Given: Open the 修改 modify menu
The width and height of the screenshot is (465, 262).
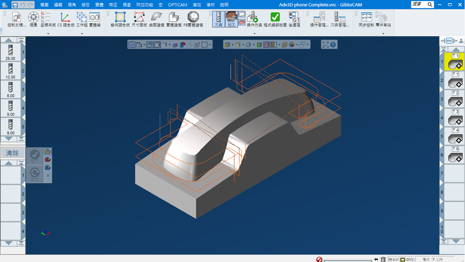Looking at the screenshot, I should tap(86, 5).
